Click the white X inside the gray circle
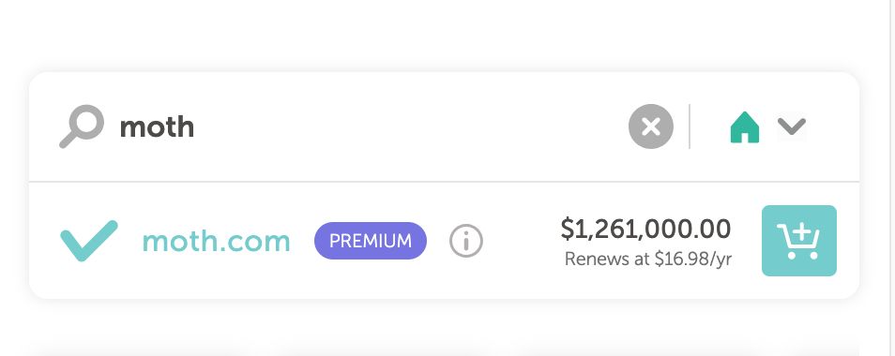 click(x=651, y=127)
